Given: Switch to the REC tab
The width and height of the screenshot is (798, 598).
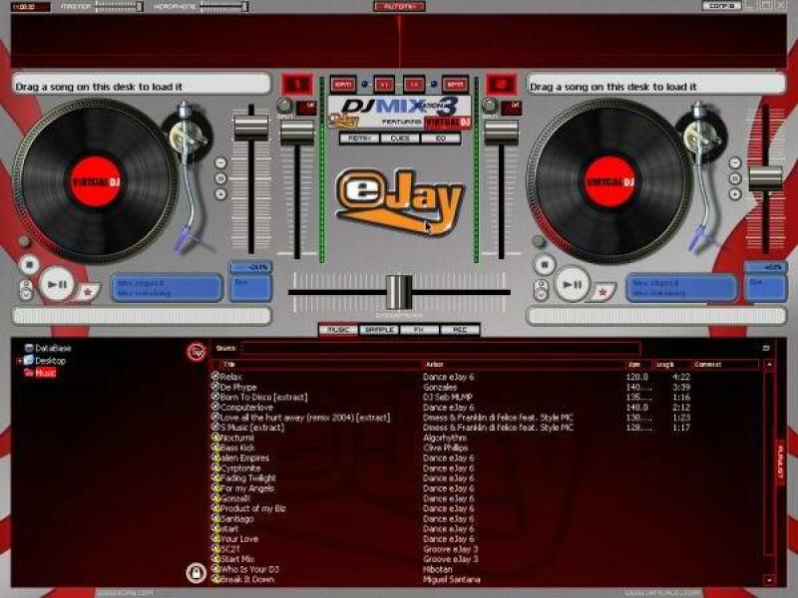Looking at the screenshot, I should (460, 329).
